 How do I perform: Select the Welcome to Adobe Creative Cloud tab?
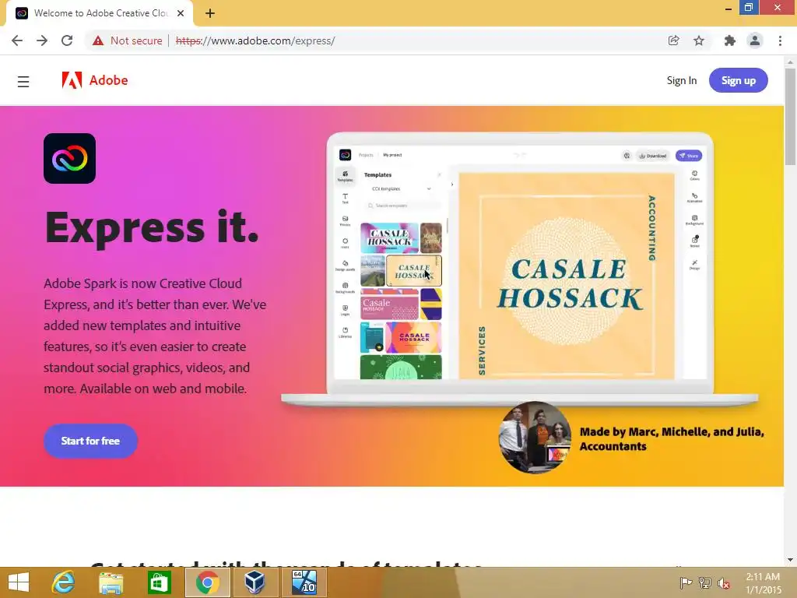tap(100, 13)
